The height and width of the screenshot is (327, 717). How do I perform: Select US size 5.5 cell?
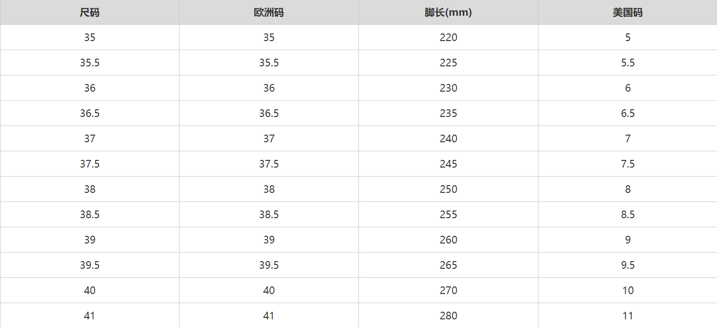627,63
